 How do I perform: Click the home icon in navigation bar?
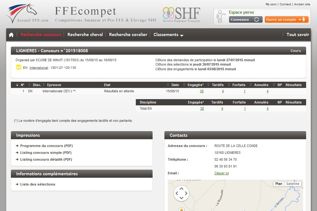tap(11, 35)
